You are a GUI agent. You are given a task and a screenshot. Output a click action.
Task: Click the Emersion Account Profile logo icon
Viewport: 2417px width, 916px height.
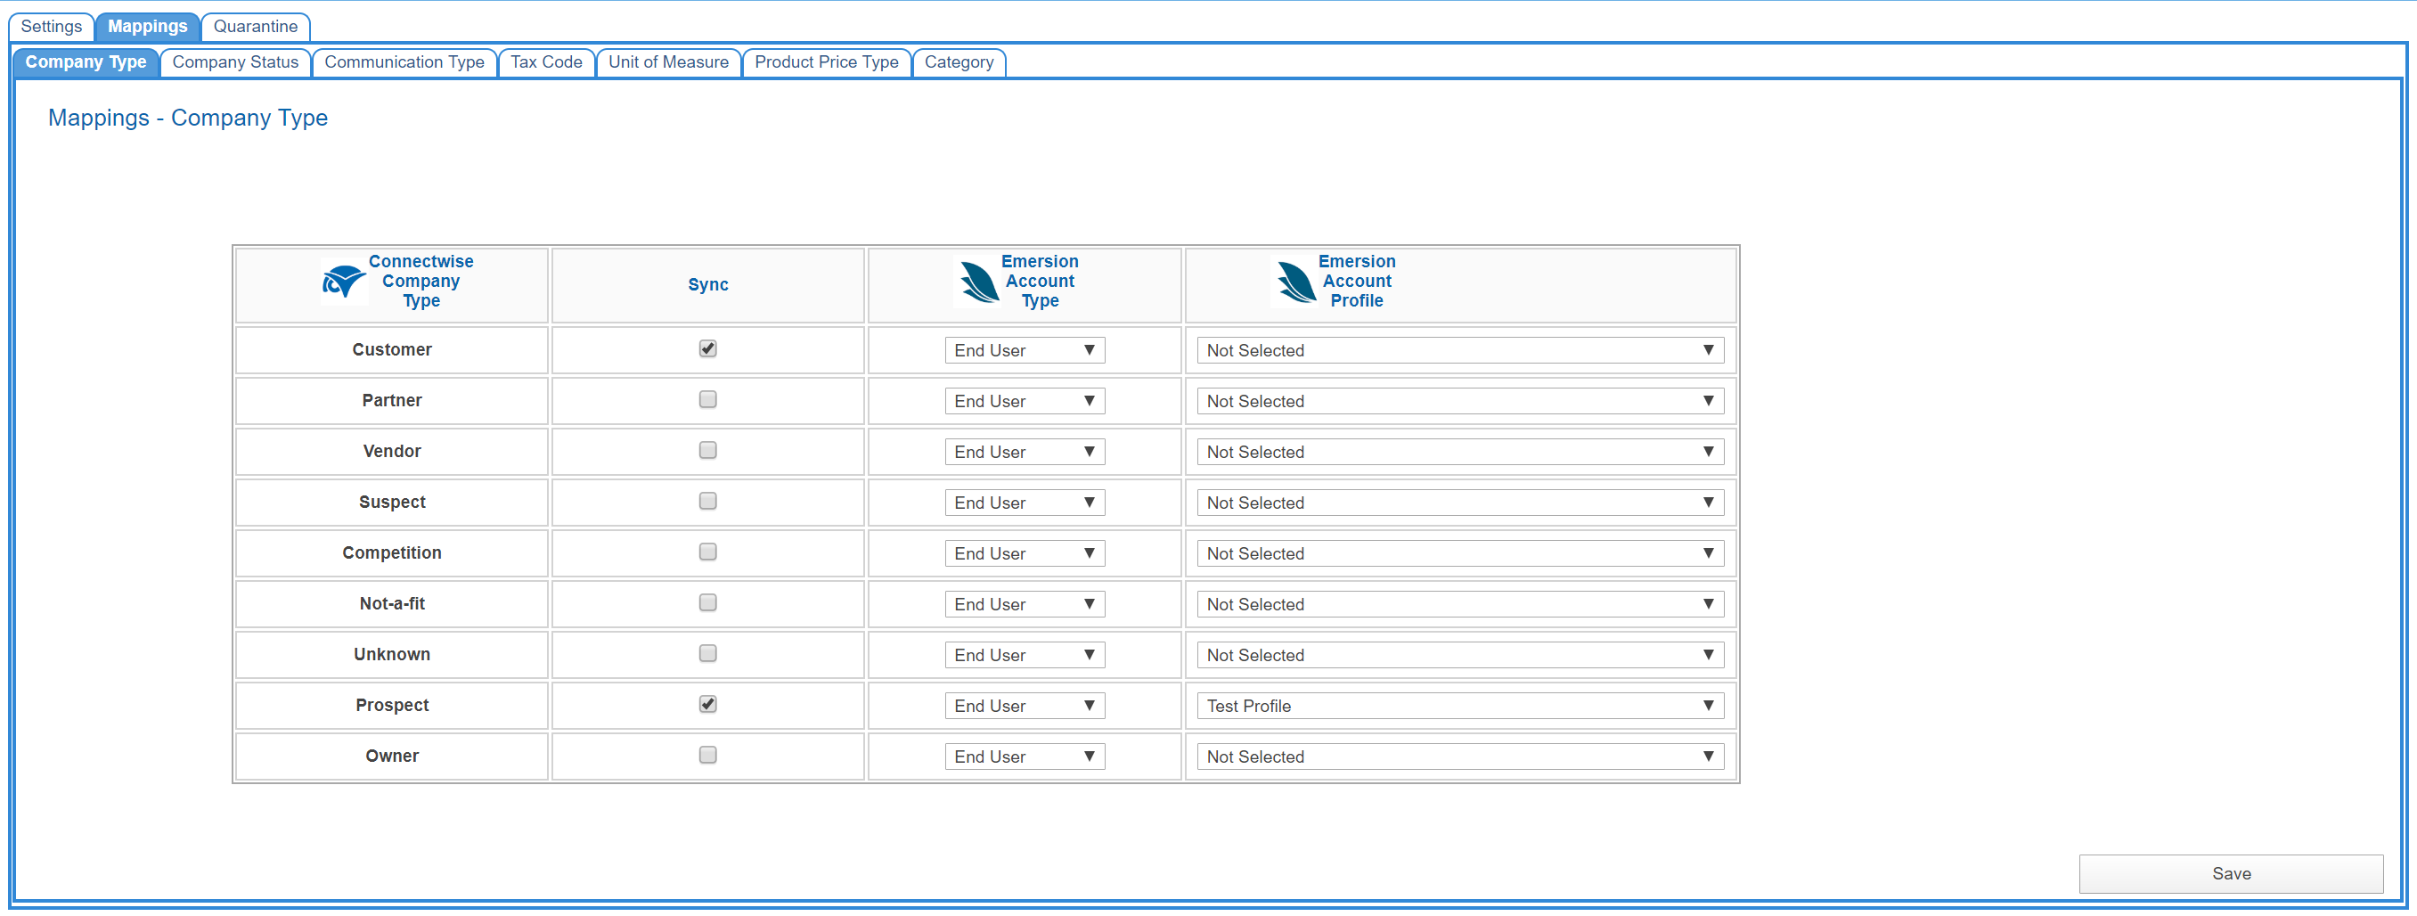1295,281
